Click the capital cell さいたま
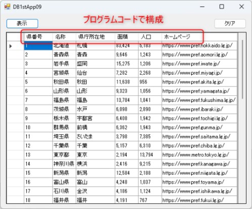 pyautogui.click(x=96, y=136)
